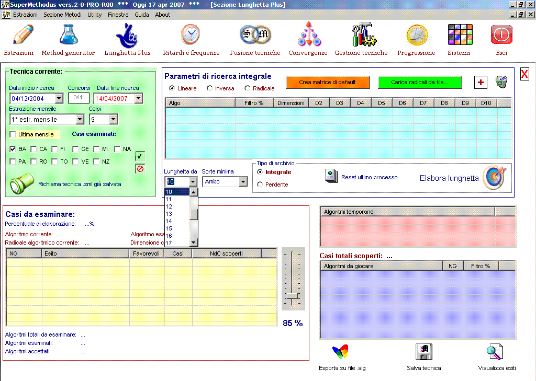Click the red plus add icon
This screenshot has width=536, height=381.
[481, 82]
